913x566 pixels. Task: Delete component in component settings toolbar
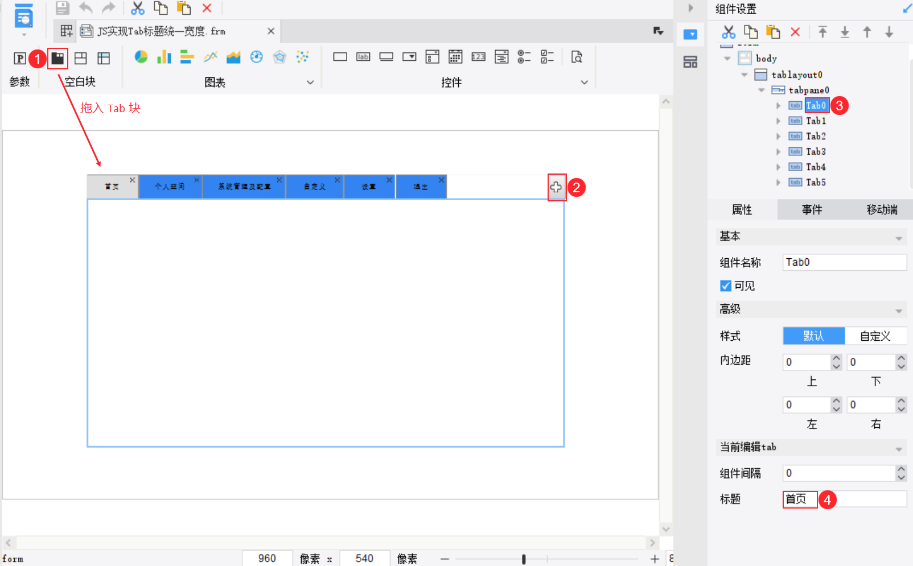tap(795, 32)
